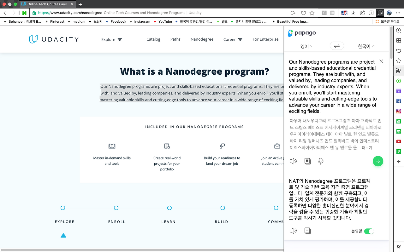
Task: Expand the pronunciation text with 더보기
Action: pyautogui.click(x=367, y=147)
